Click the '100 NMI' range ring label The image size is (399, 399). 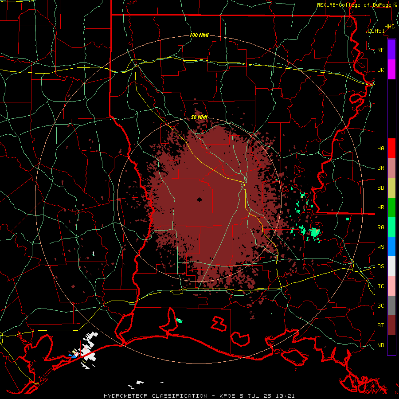[x=199, y=35]
